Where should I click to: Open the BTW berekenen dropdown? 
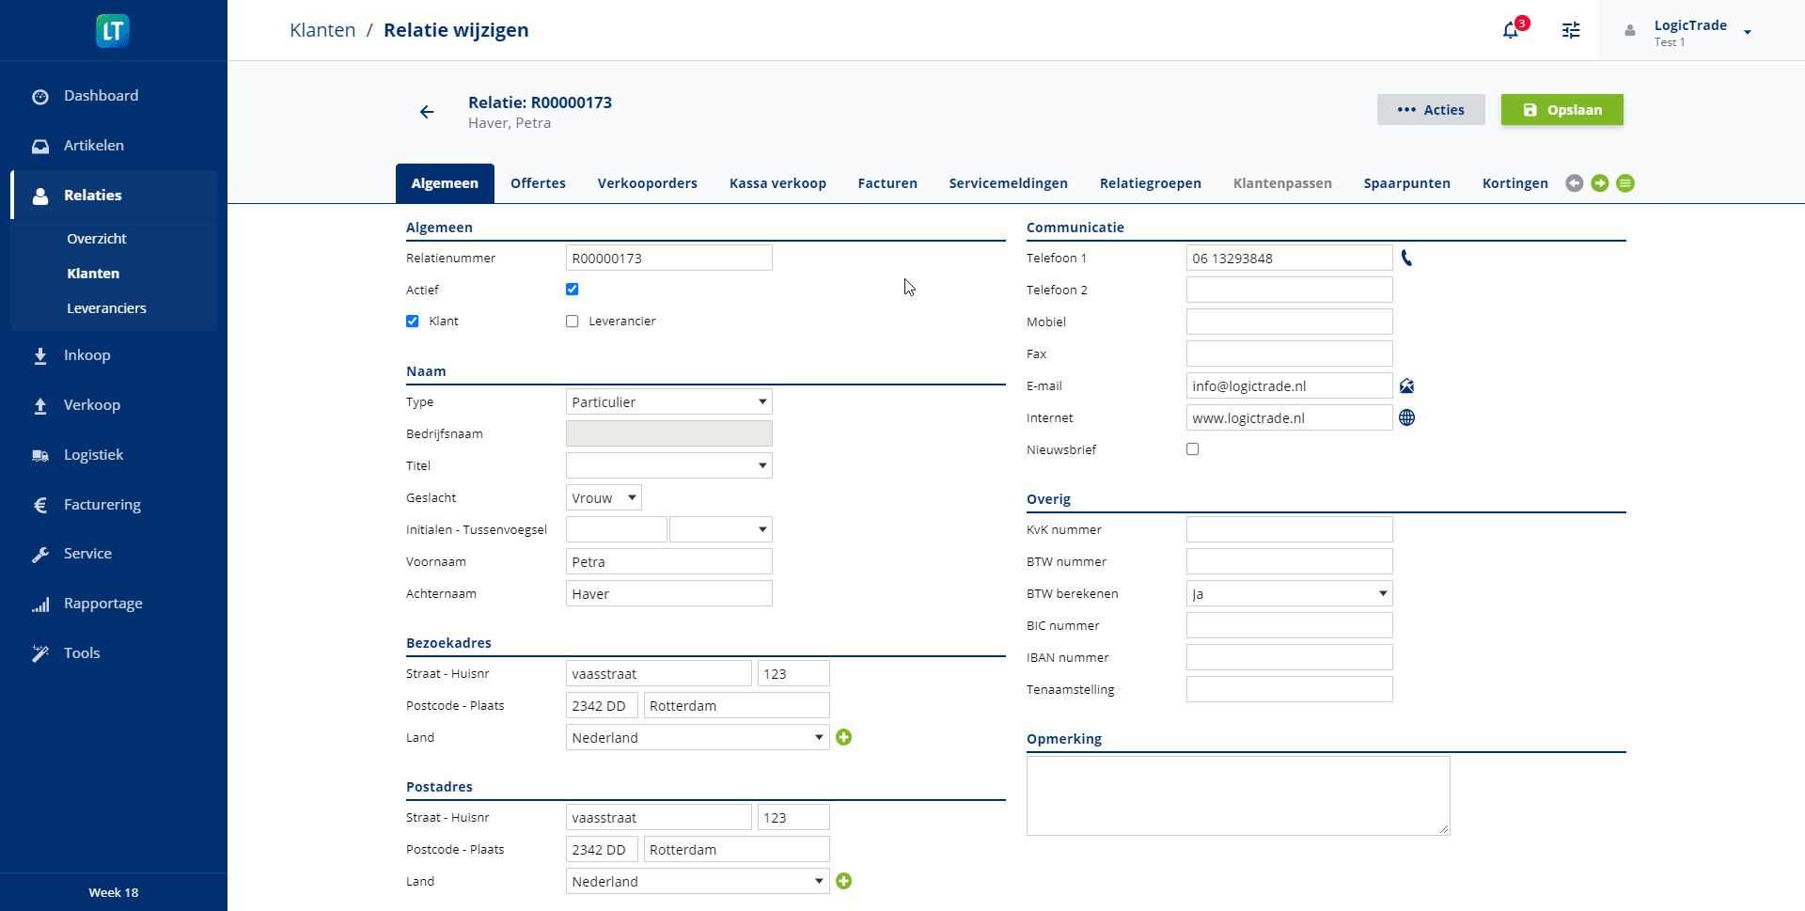1289,594
